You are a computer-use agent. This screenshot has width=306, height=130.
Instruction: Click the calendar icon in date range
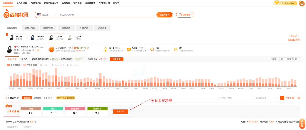pos(271,59)
